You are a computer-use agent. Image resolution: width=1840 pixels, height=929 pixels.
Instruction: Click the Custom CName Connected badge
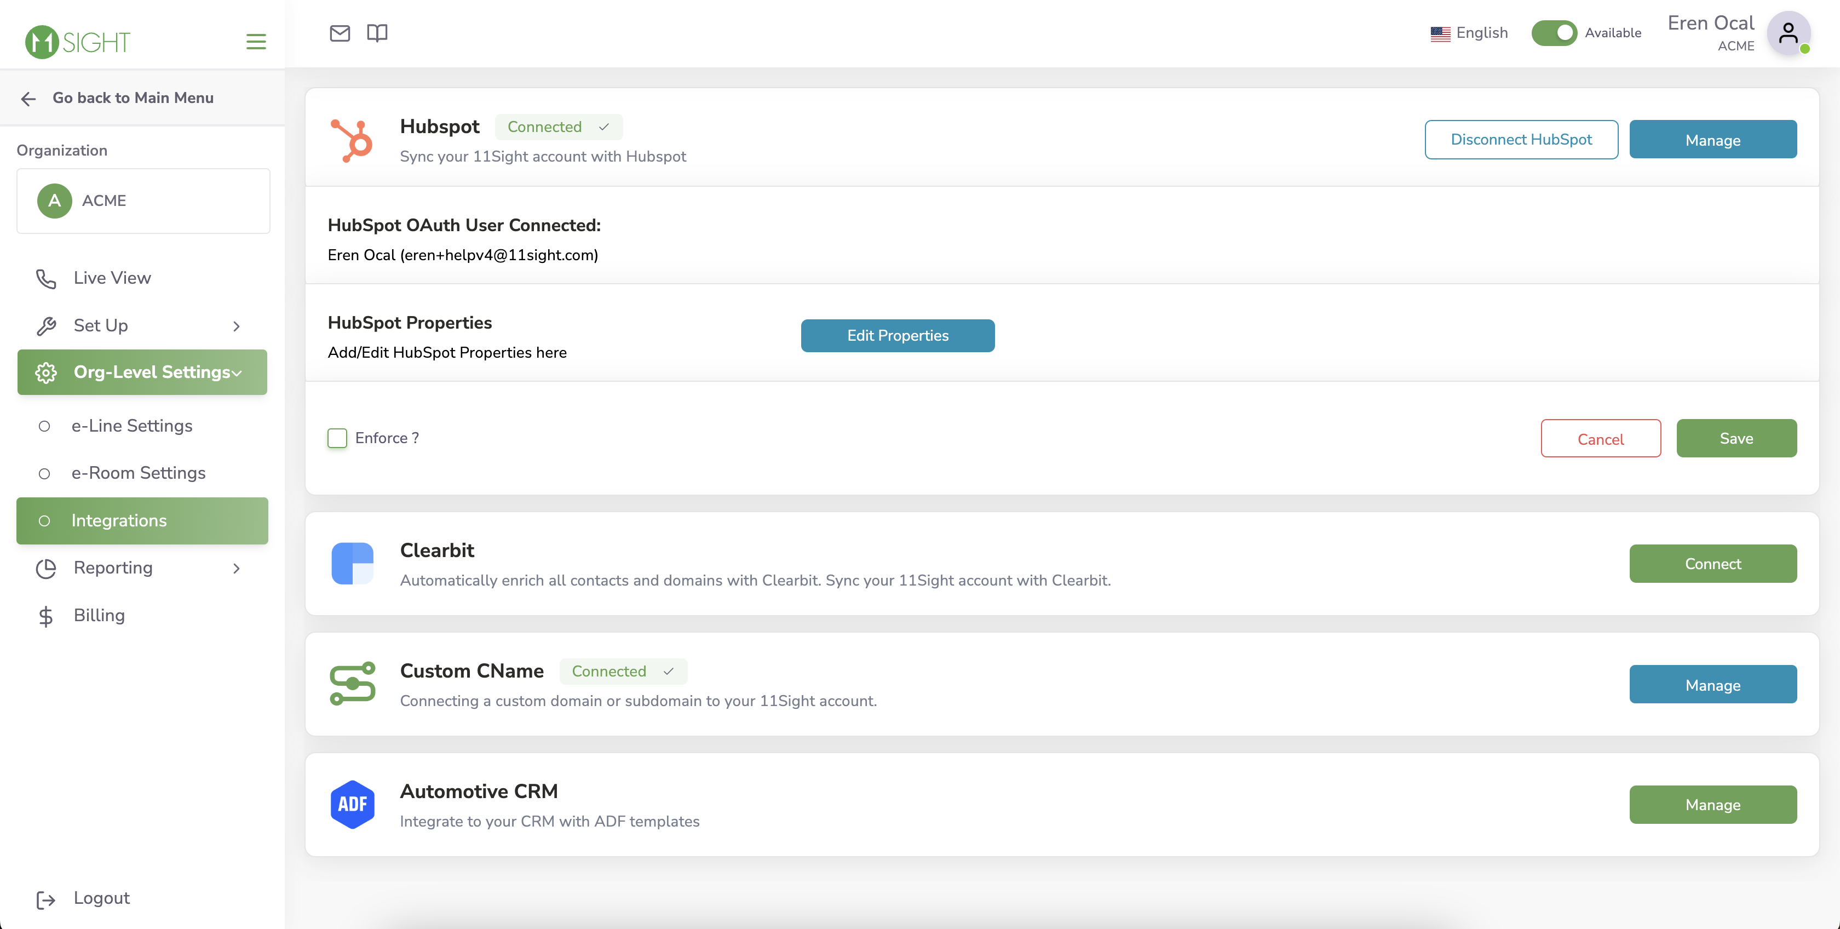coord(623,671)
